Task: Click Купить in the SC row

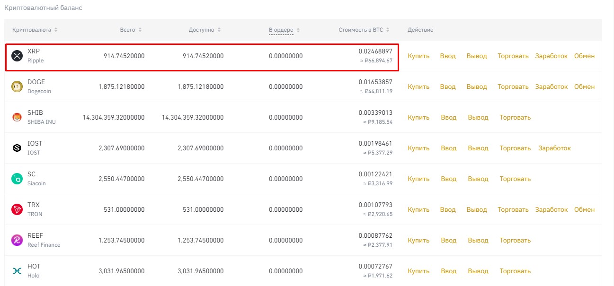Action: 418,179
